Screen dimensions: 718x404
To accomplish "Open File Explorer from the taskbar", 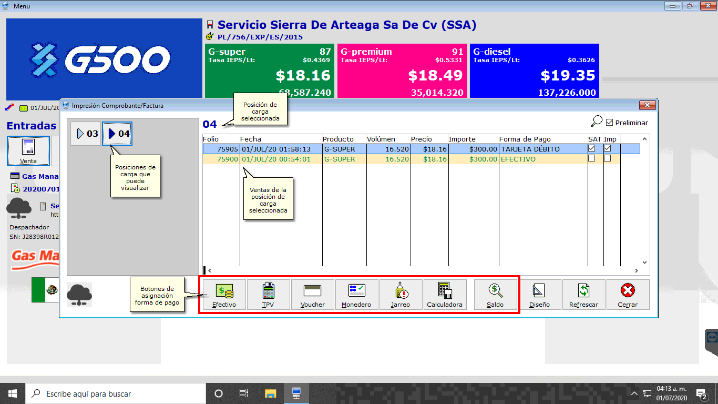I will tap(270, 393).
